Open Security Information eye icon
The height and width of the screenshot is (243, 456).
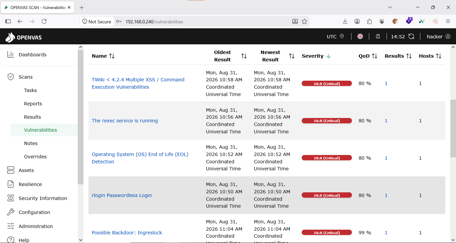coord(11,198)
